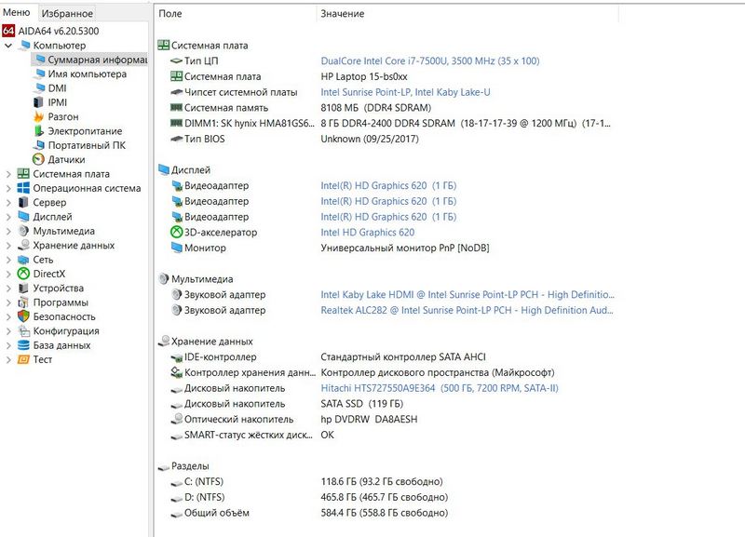
Task: Select the Датчики sensor icon
Action: pyautogui.click(x=38, y=159)
